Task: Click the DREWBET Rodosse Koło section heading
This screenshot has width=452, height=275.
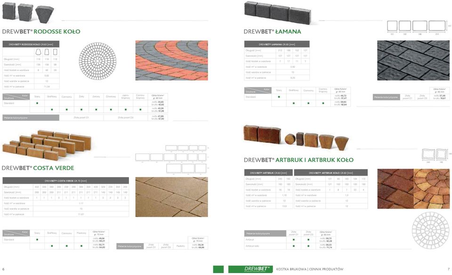Action: coord(41,32)
